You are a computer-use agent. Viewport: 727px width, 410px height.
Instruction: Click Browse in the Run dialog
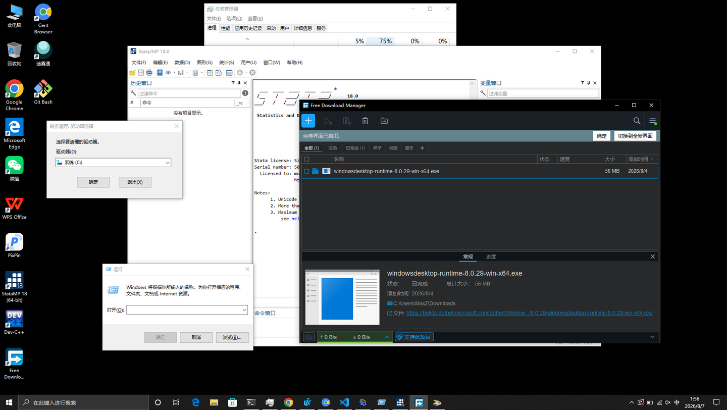[232, 337]
